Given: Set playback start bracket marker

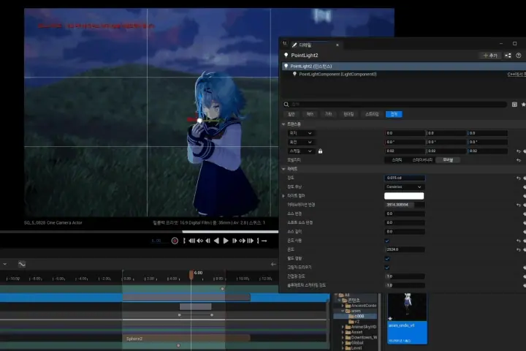Looking at the screenshot, I should pos(184,241).
